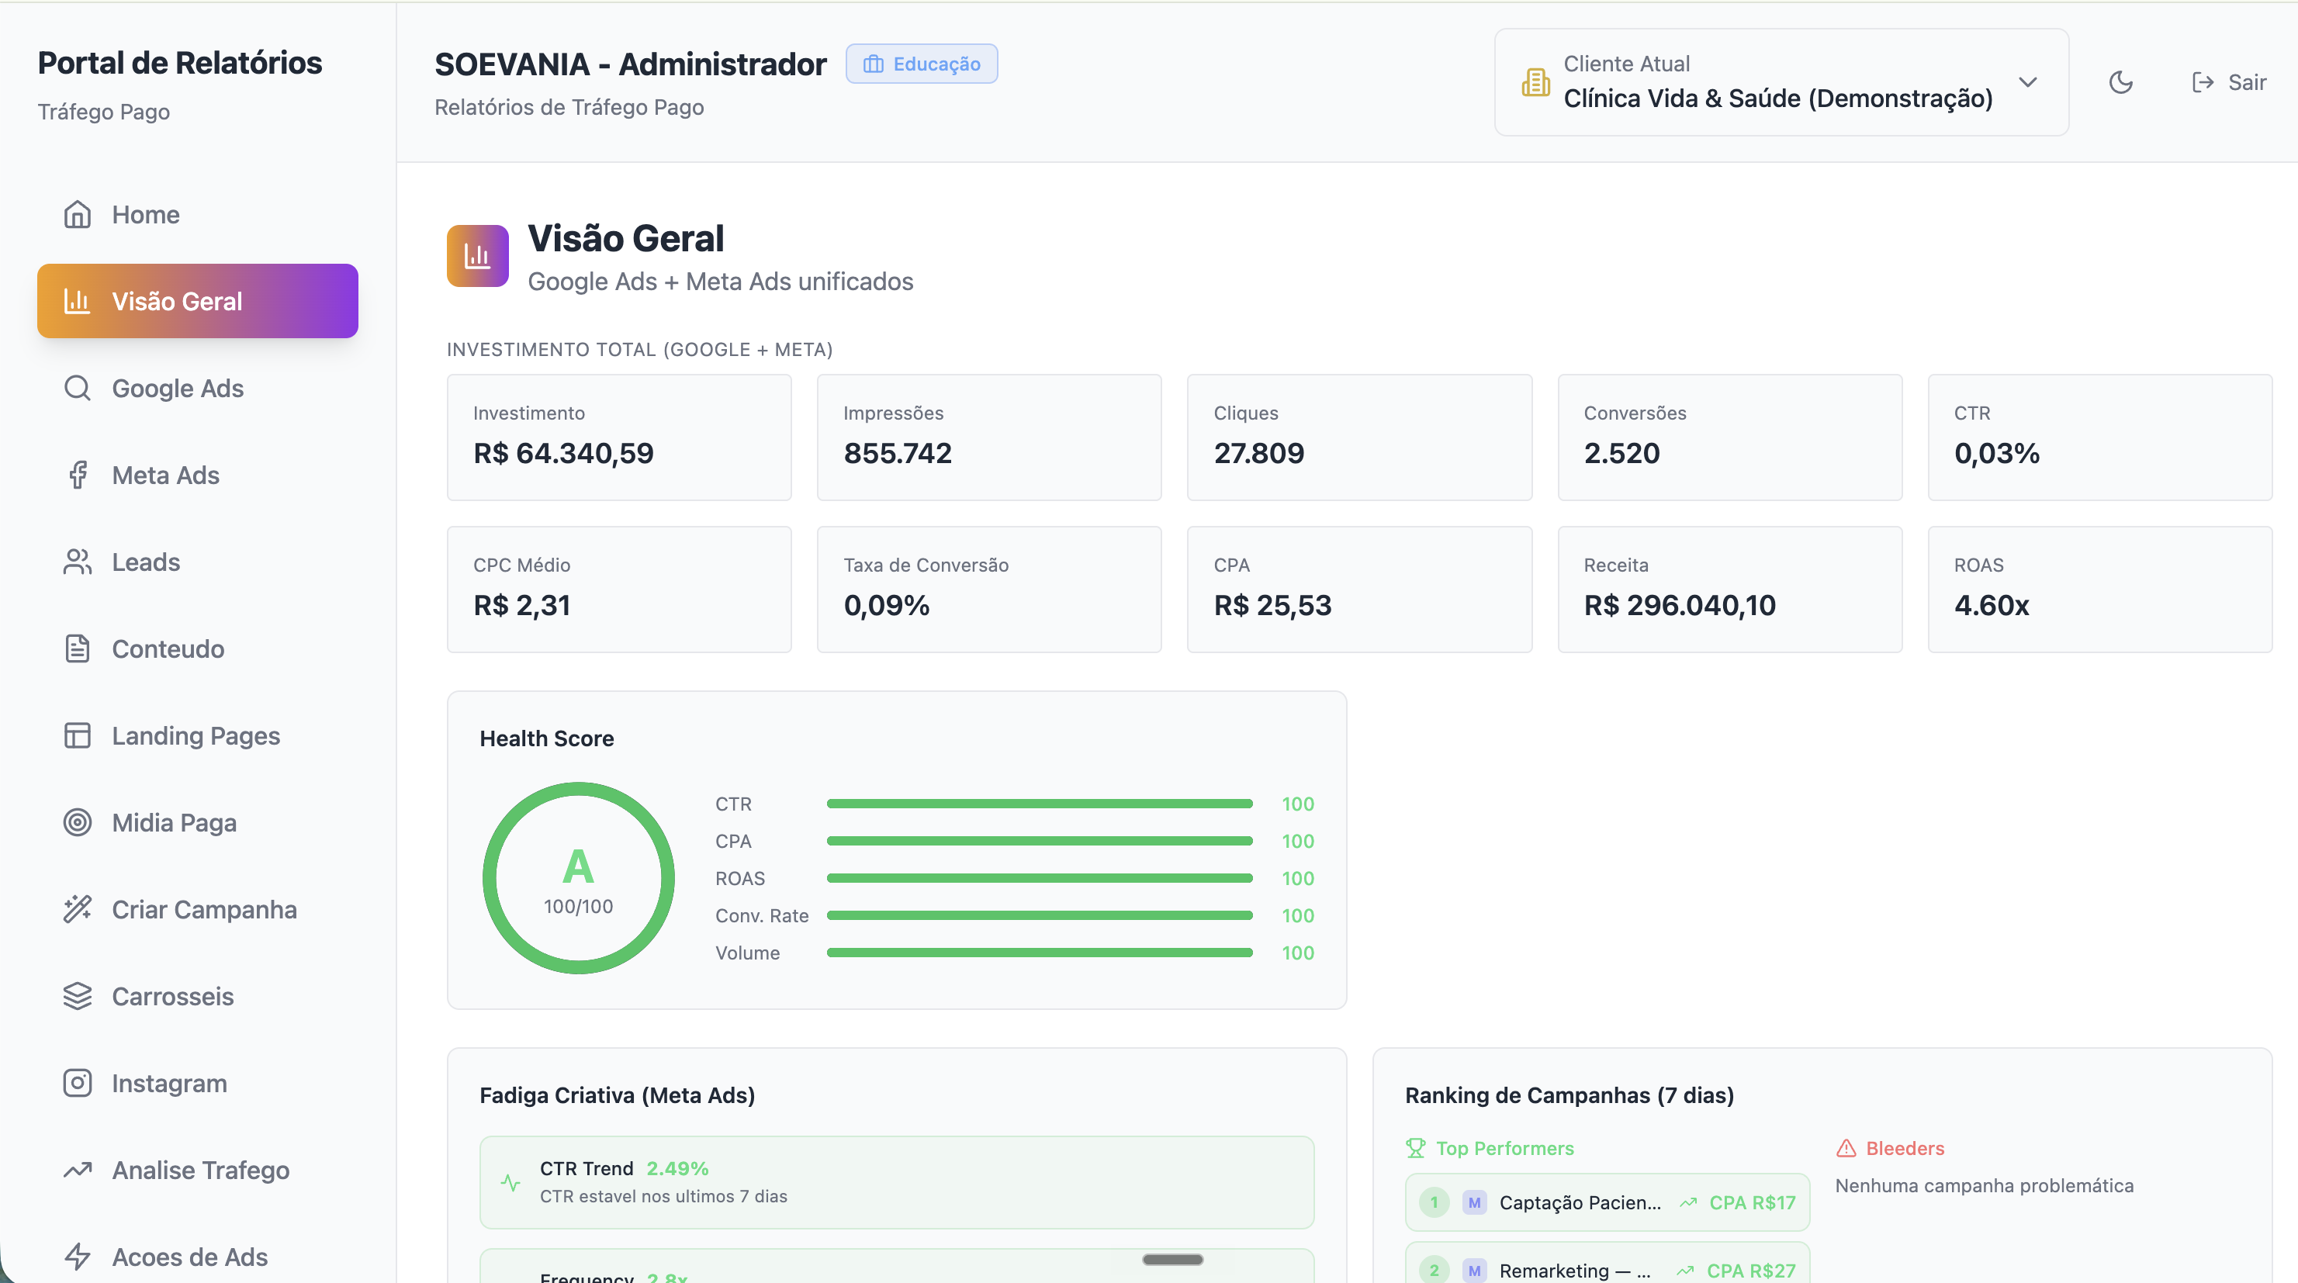Click the CPC Médio R$ 2,31 card
2298x1283 pixels.
(619, 590)
